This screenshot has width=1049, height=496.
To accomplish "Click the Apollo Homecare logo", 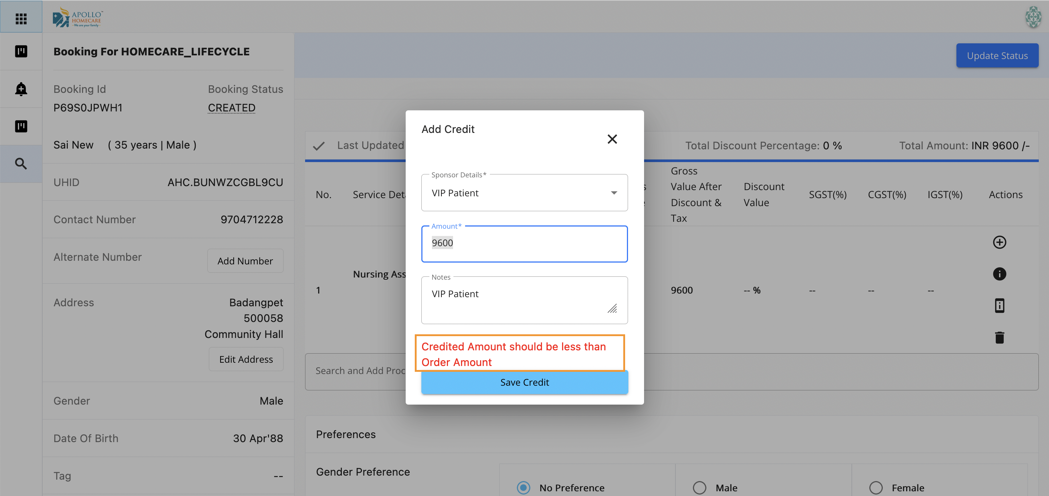I will pyautogui.click(x=77, y=17).
